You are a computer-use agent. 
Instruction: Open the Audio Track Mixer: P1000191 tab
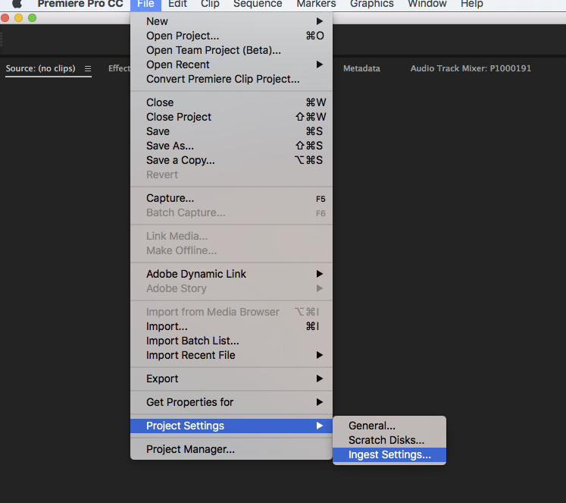coord(471,68)
